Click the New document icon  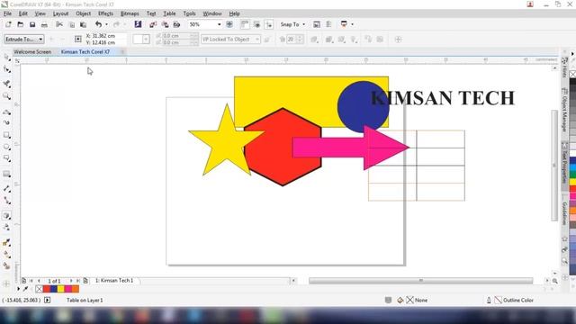[x=8, y=24]
